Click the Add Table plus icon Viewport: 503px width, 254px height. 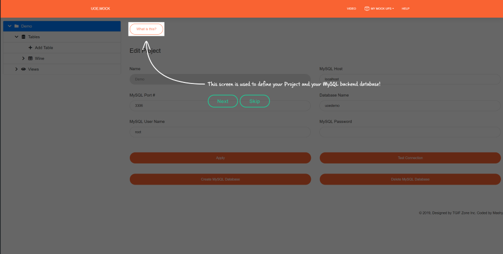pos(31,47)
